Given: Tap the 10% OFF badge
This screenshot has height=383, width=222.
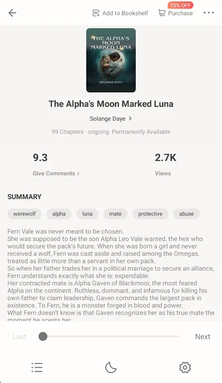Looking at the screenshot, I should [x=181, y=5].
